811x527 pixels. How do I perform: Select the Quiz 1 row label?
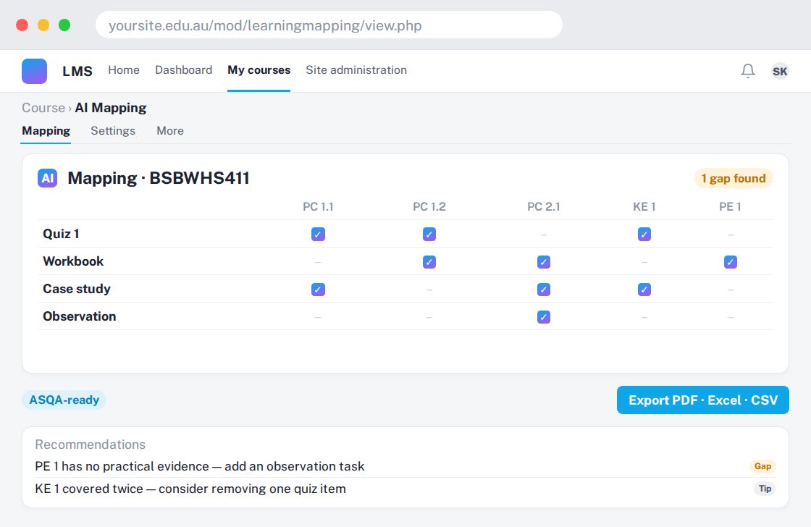(x=61, y=234)
